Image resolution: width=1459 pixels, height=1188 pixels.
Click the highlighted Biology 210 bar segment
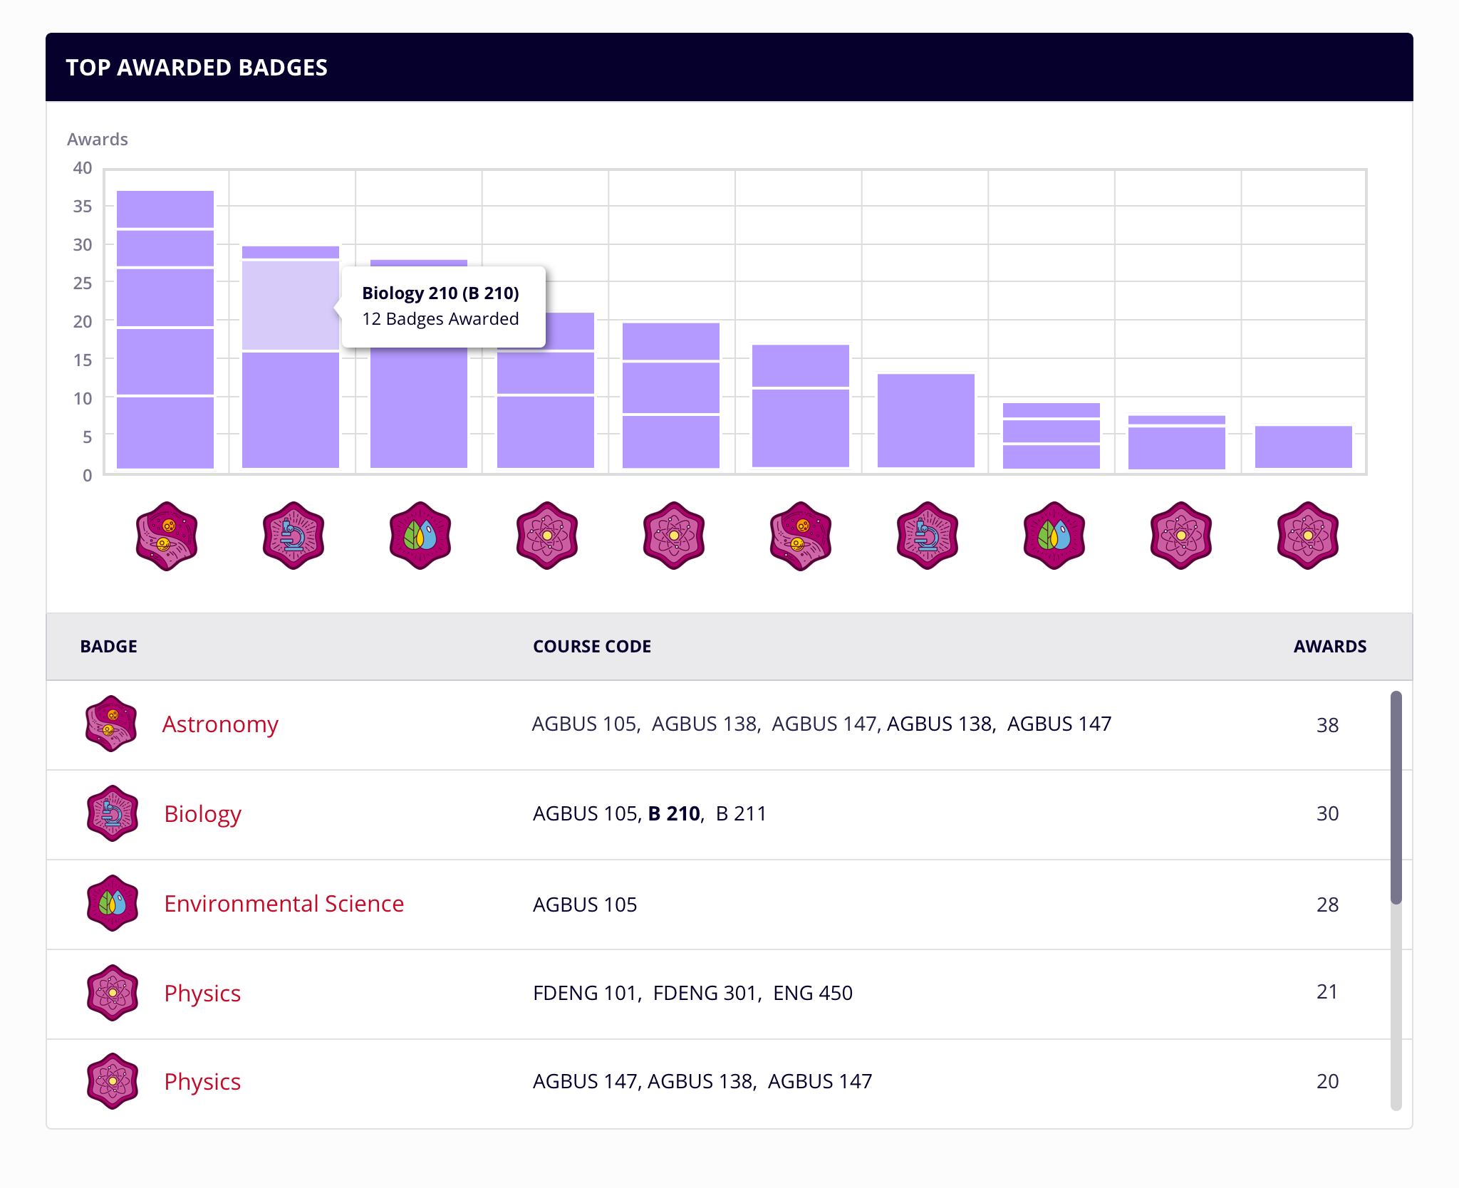tap(290, 306)
